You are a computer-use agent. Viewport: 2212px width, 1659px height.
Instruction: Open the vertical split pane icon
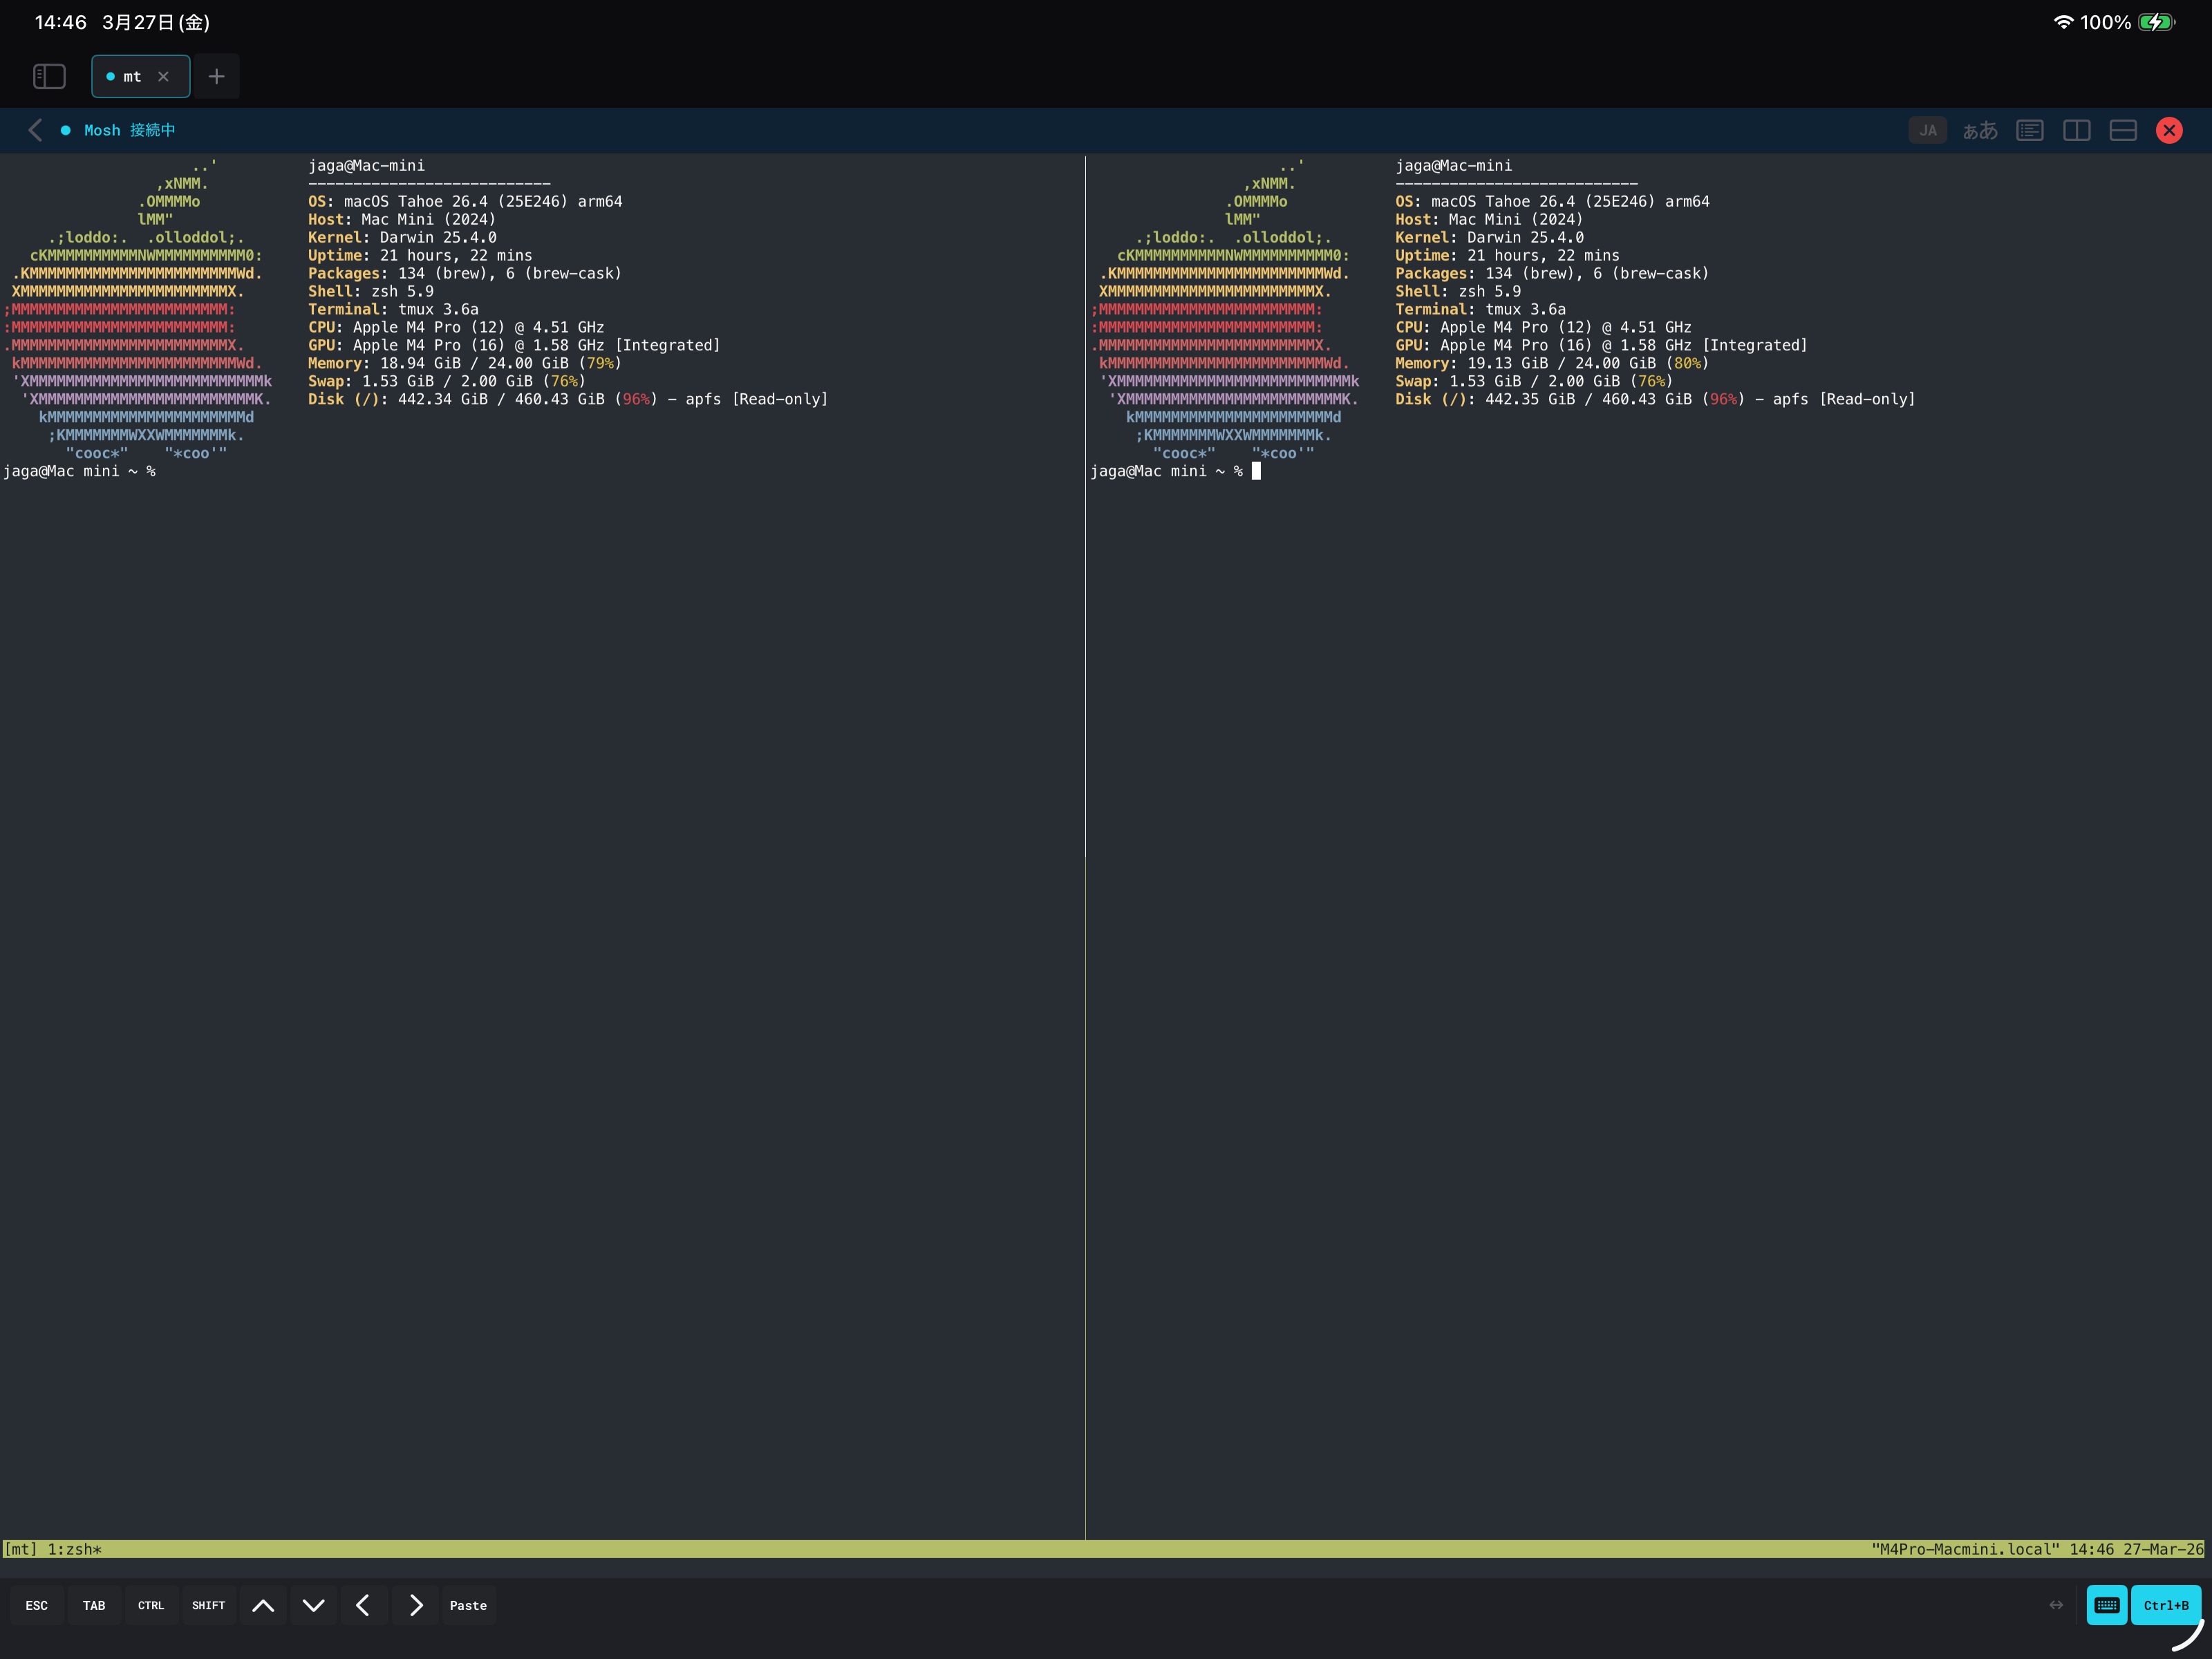coord(2077,130)
